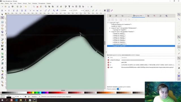Toggle snap bounding boxes button
The width and height of the screenshot is (181, 102).
179,19
